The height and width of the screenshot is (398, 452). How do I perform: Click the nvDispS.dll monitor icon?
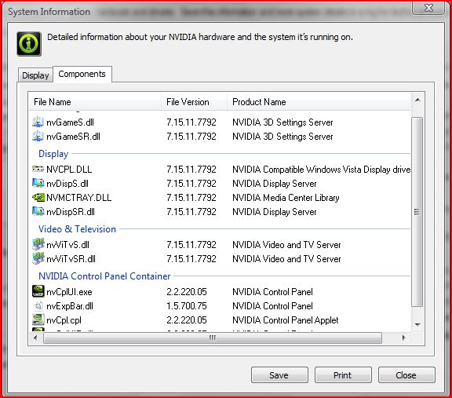tap(38, 183)
